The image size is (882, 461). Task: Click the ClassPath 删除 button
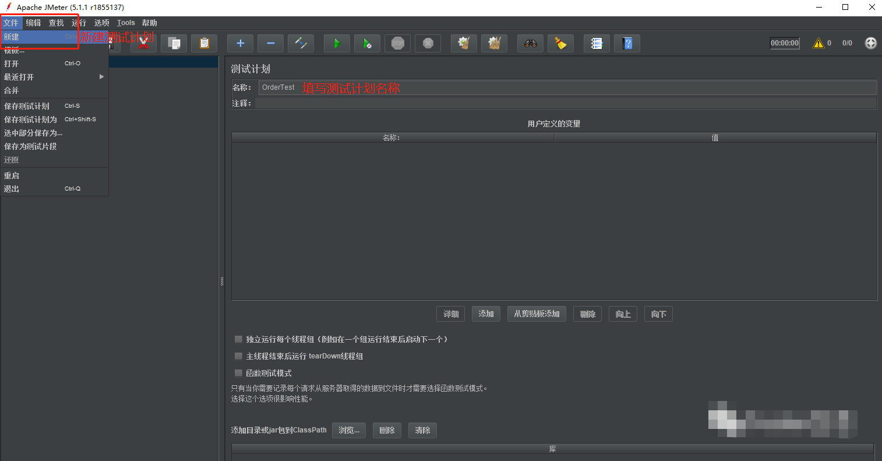pos(387,431)
